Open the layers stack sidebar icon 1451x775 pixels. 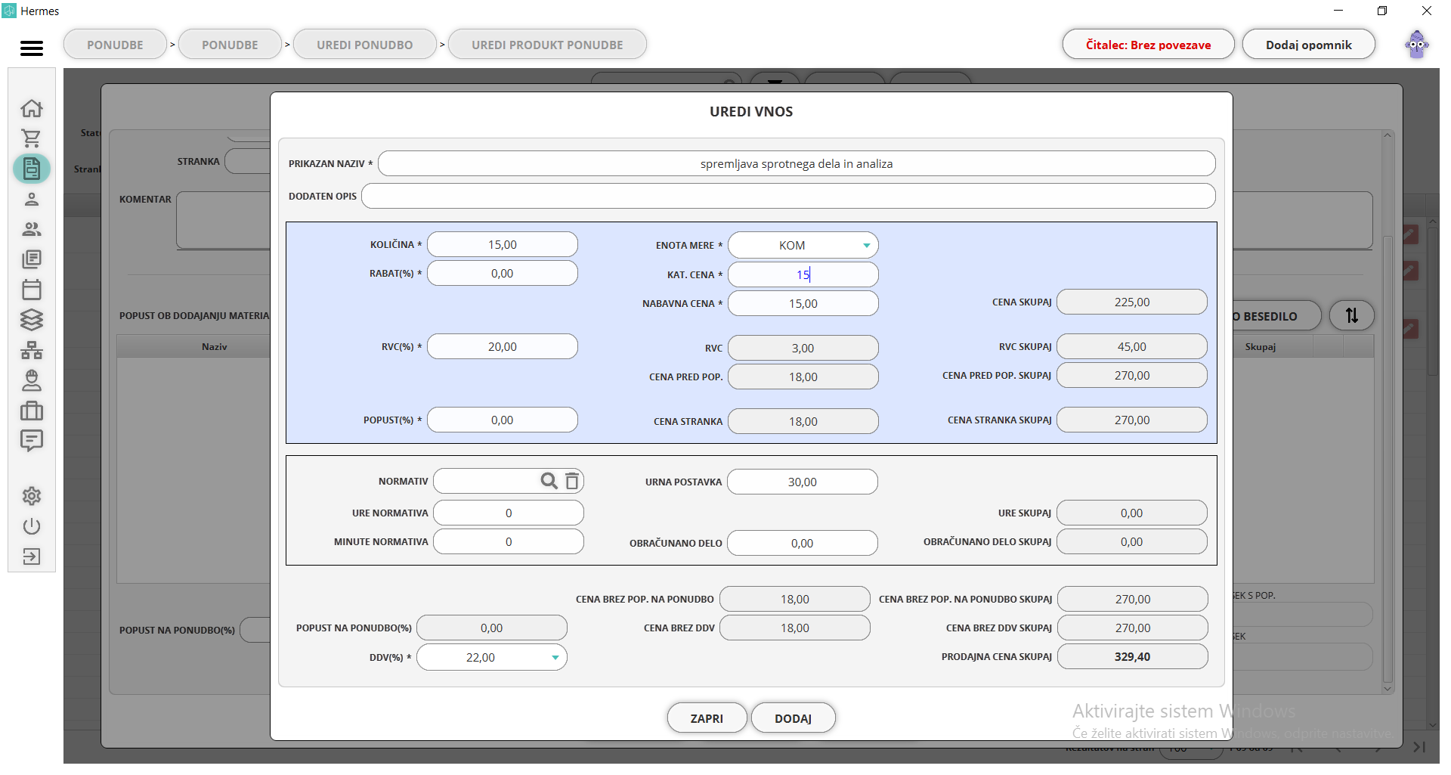[32, 320]
